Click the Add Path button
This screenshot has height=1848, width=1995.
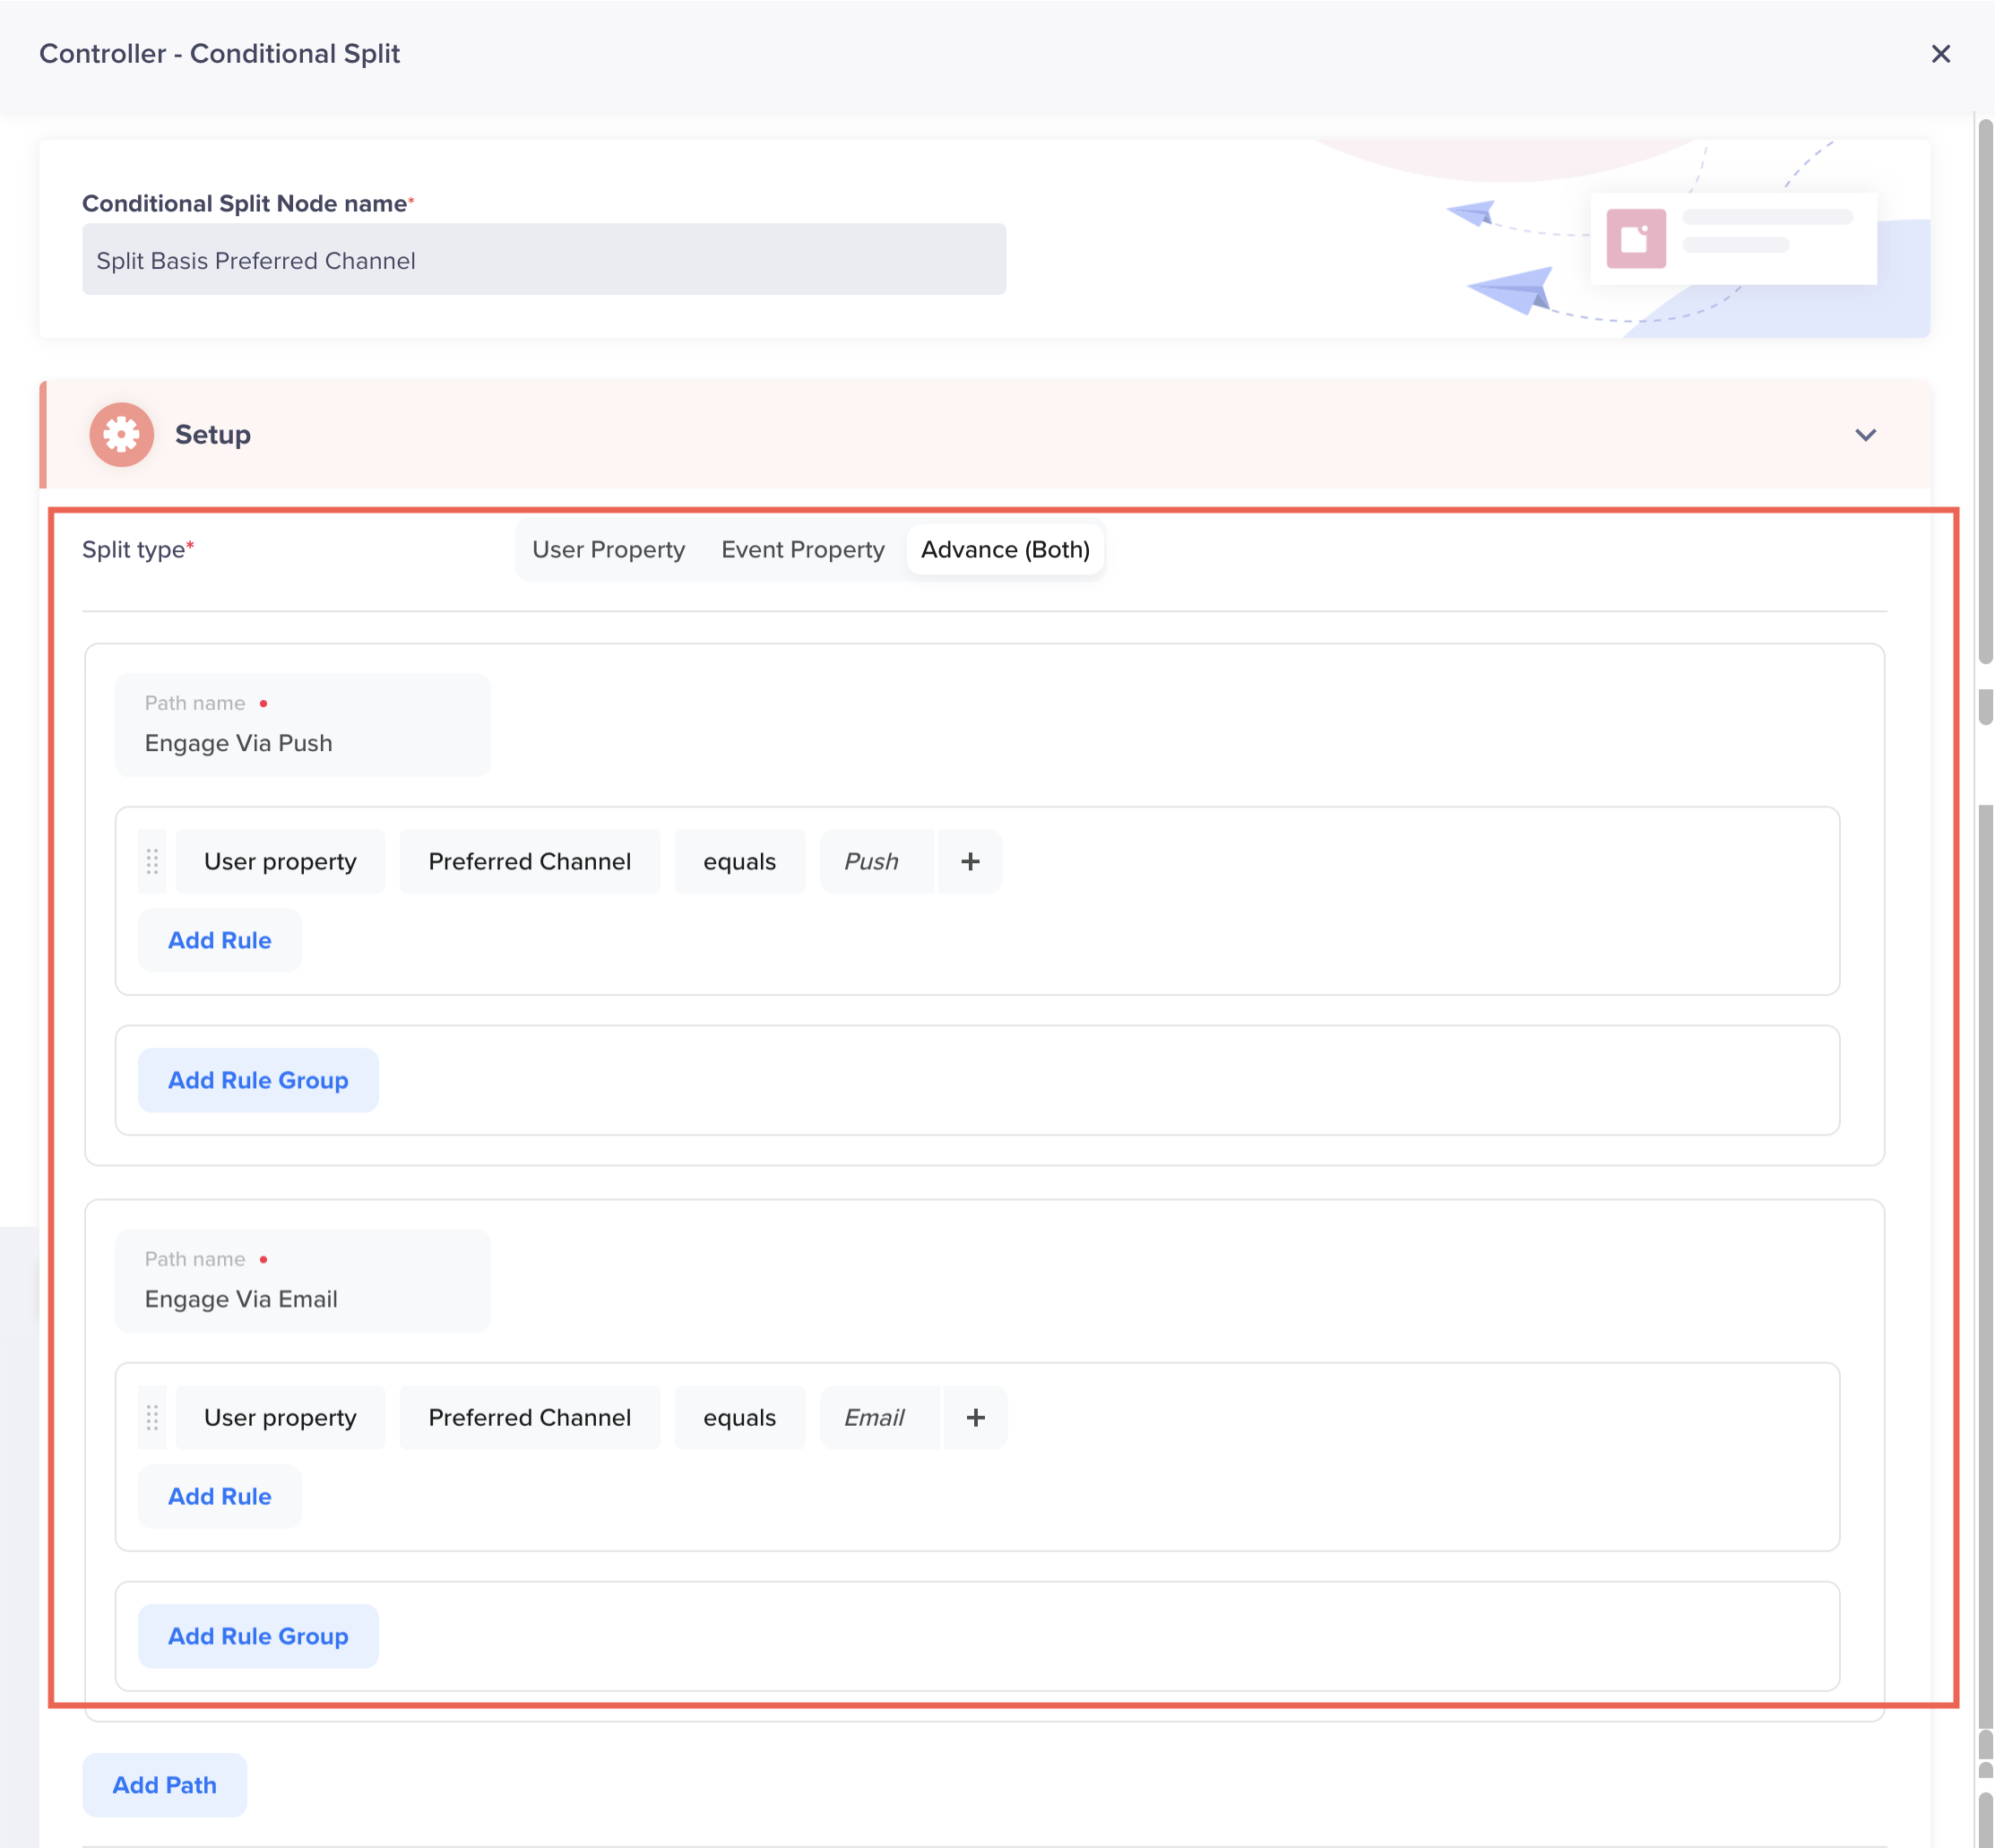(164, 1785)
